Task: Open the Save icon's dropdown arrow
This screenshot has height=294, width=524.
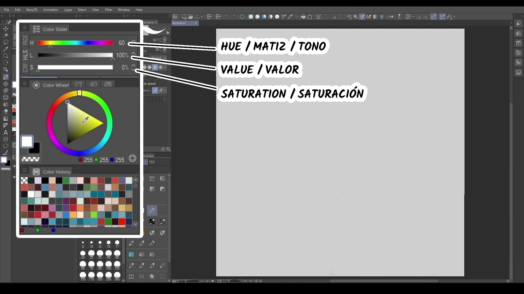Action: point(202,16)
